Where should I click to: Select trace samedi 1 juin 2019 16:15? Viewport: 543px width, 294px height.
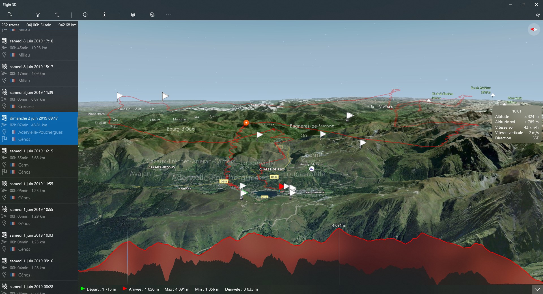coord(39,161)
